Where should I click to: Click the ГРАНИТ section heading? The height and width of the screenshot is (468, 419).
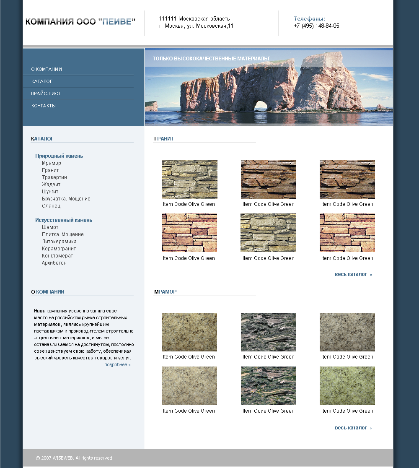[164, 138]
